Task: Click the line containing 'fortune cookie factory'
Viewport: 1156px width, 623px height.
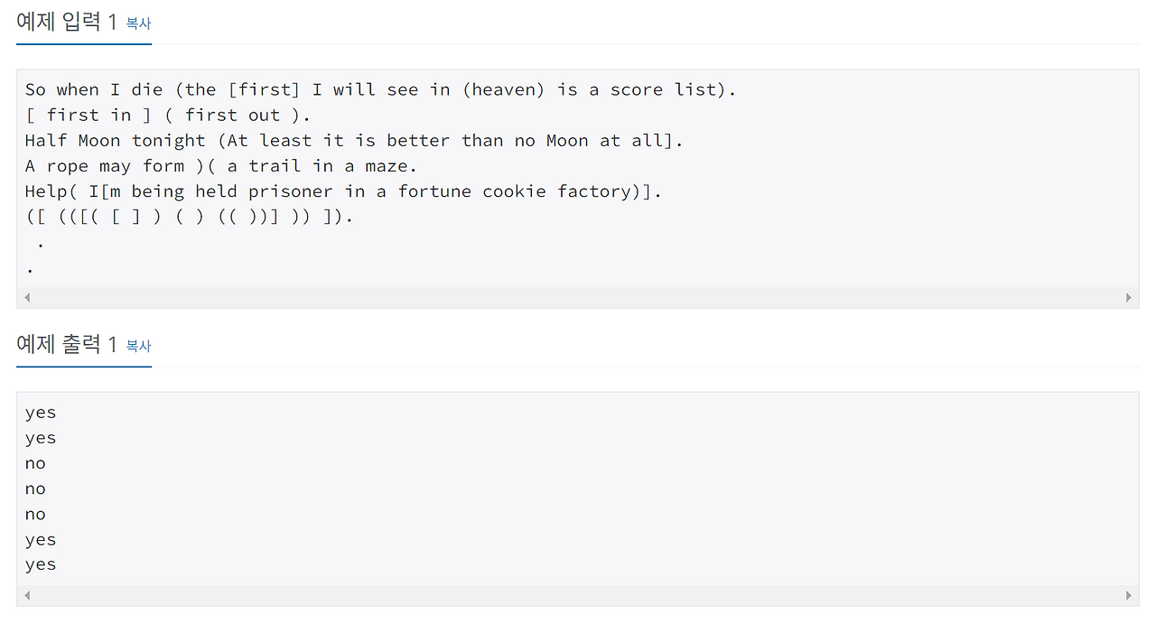Action: [343, 191]
